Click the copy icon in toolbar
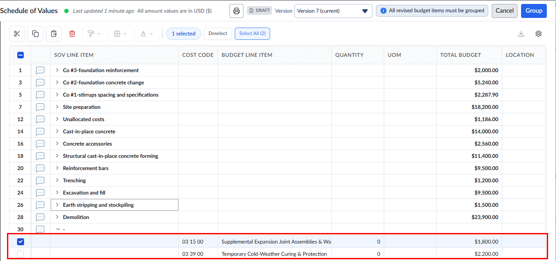556x261 pixels. (35, 34)
